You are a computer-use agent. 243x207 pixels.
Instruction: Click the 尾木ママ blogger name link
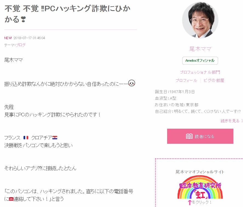[200, 49]
